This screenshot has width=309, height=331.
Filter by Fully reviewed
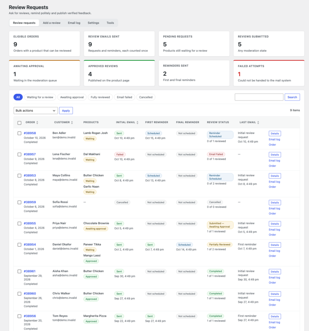[x=100, y=97]
